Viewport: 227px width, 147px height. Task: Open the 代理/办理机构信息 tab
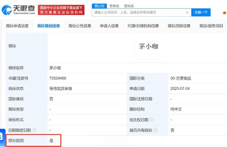pos(143,26)
